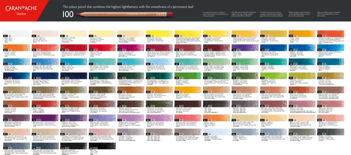Image resolution: width=351 pixels, height=155 pixels.
Task: Select the 065 Russet swatch
Action: click(x=45, y=104)
